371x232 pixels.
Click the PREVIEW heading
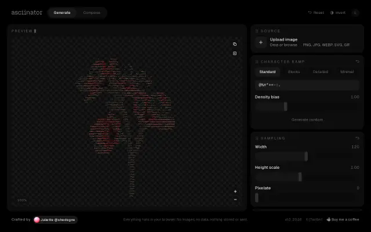pos(22,31)
